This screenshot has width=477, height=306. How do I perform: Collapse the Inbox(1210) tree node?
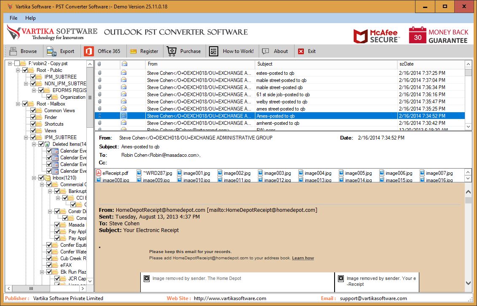click(34, 178)
